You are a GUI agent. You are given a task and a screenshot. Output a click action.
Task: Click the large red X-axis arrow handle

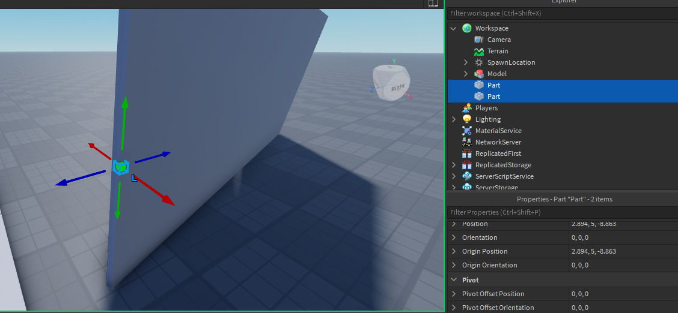[154, 190]
